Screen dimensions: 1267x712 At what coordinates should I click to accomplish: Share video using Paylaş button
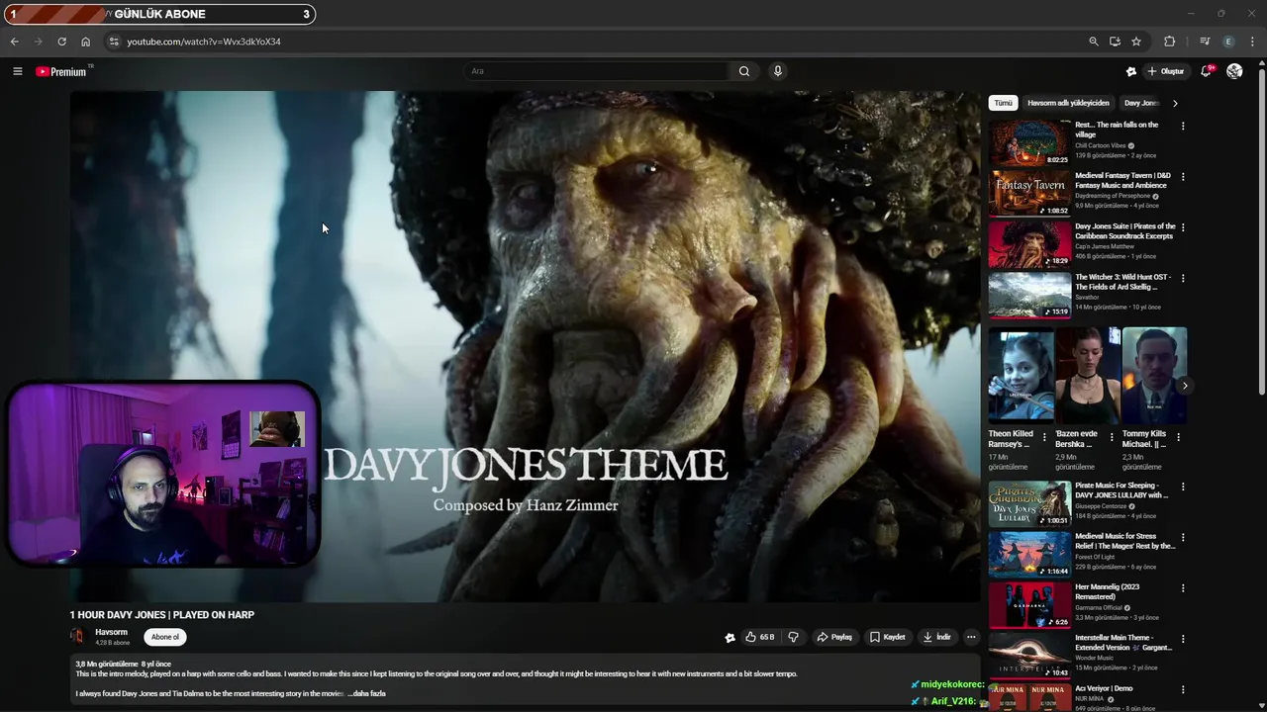(833, 637)
